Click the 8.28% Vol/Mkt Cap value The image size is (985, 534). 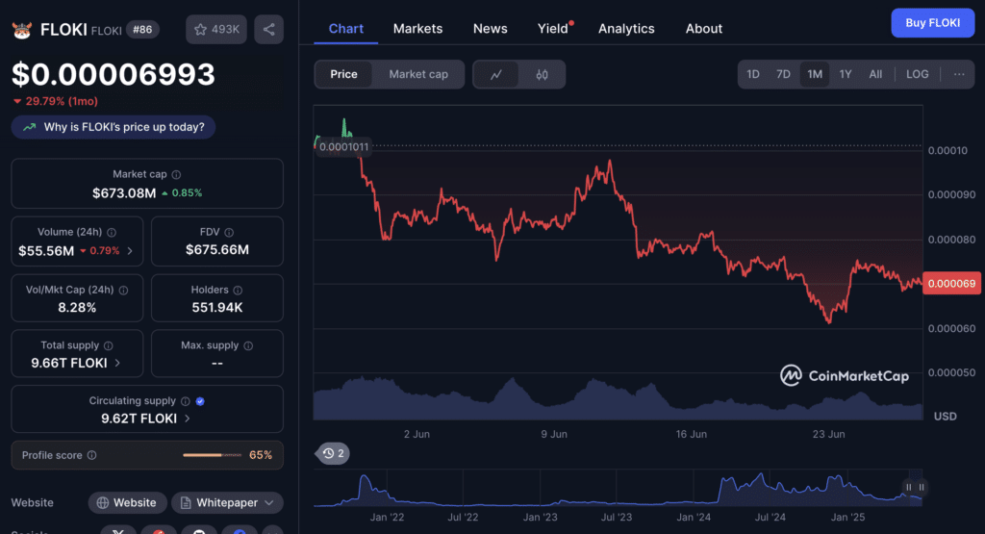tap(77, 307)
